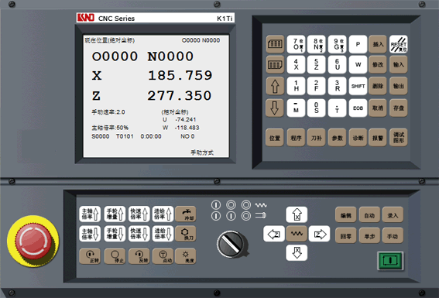Jog the axis with Z right arrow
The width and height of the screenshot is (439, 298).
click(x=319, y=234)
